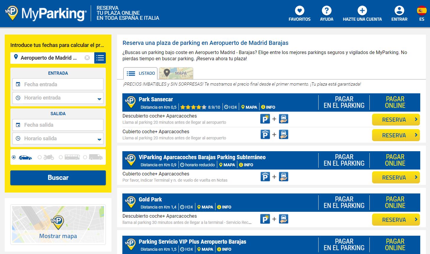Reserve Park Sansecar Cubierto coche option
Image resolution: width=430 pixels, height=254 pixels.
tap(396, 135)
